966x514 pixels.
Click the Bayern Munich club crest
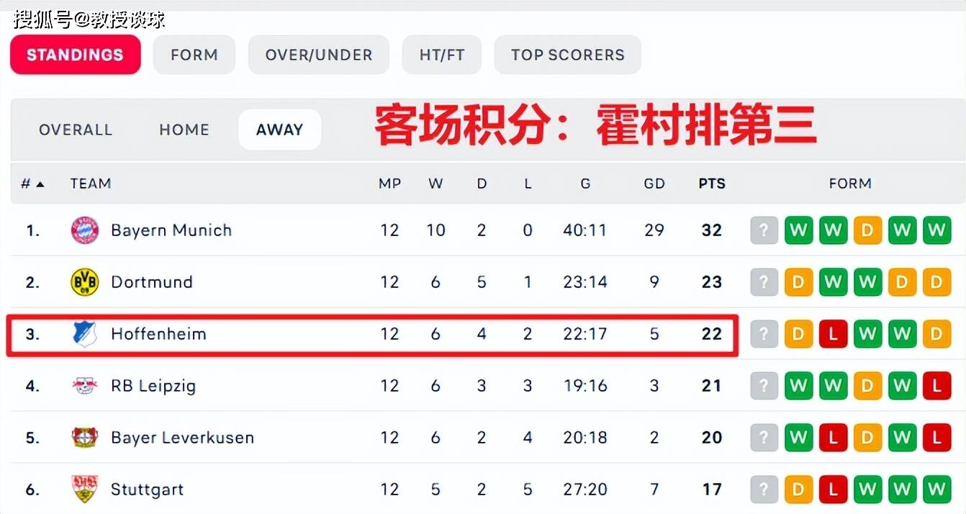[x=85, y=230]
